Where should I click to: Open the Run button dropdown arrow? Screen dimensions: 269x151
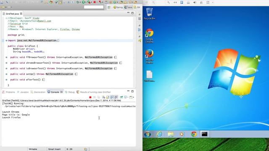[86, 2]
